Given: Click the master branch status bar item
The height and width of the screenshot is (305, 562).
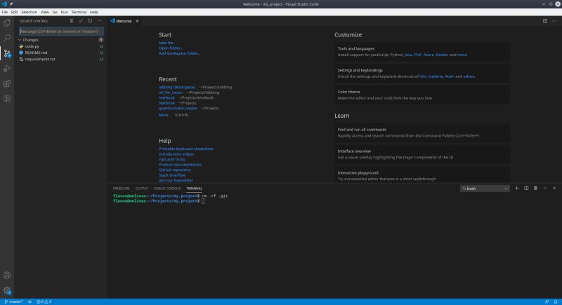Looking at the screenshot, I should [13, 301].
